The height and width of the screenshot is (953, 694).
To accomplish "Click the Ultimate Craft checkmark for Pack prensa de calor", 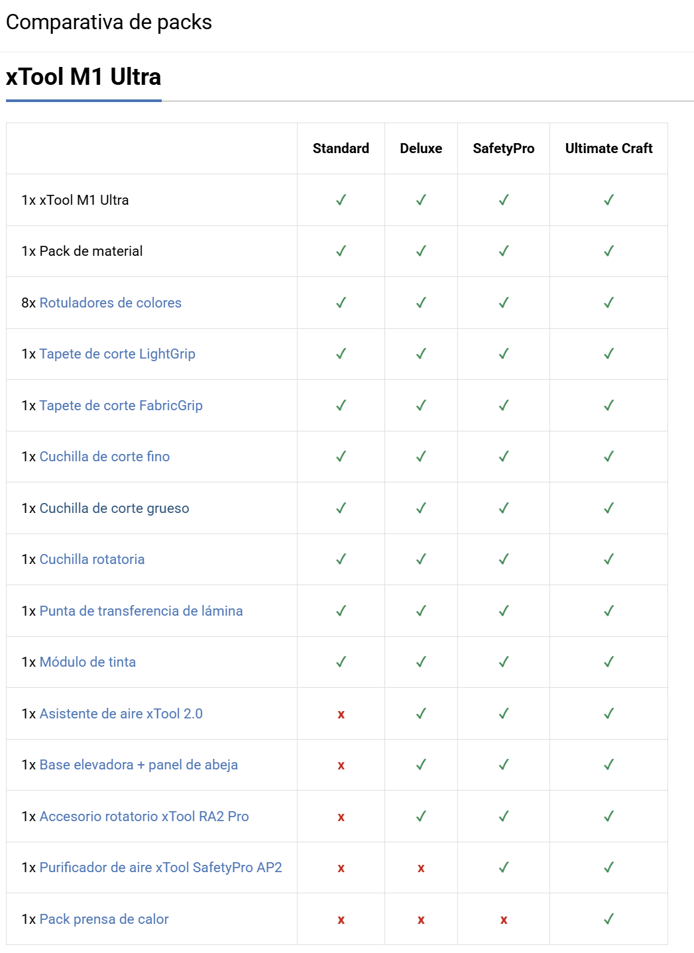I will coord(608,919).
